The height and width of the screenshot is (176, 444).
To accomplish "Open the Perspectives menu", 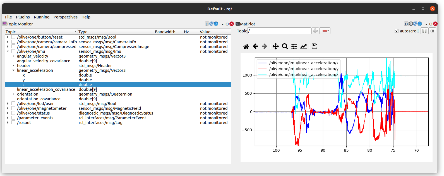I will (65, 17).
